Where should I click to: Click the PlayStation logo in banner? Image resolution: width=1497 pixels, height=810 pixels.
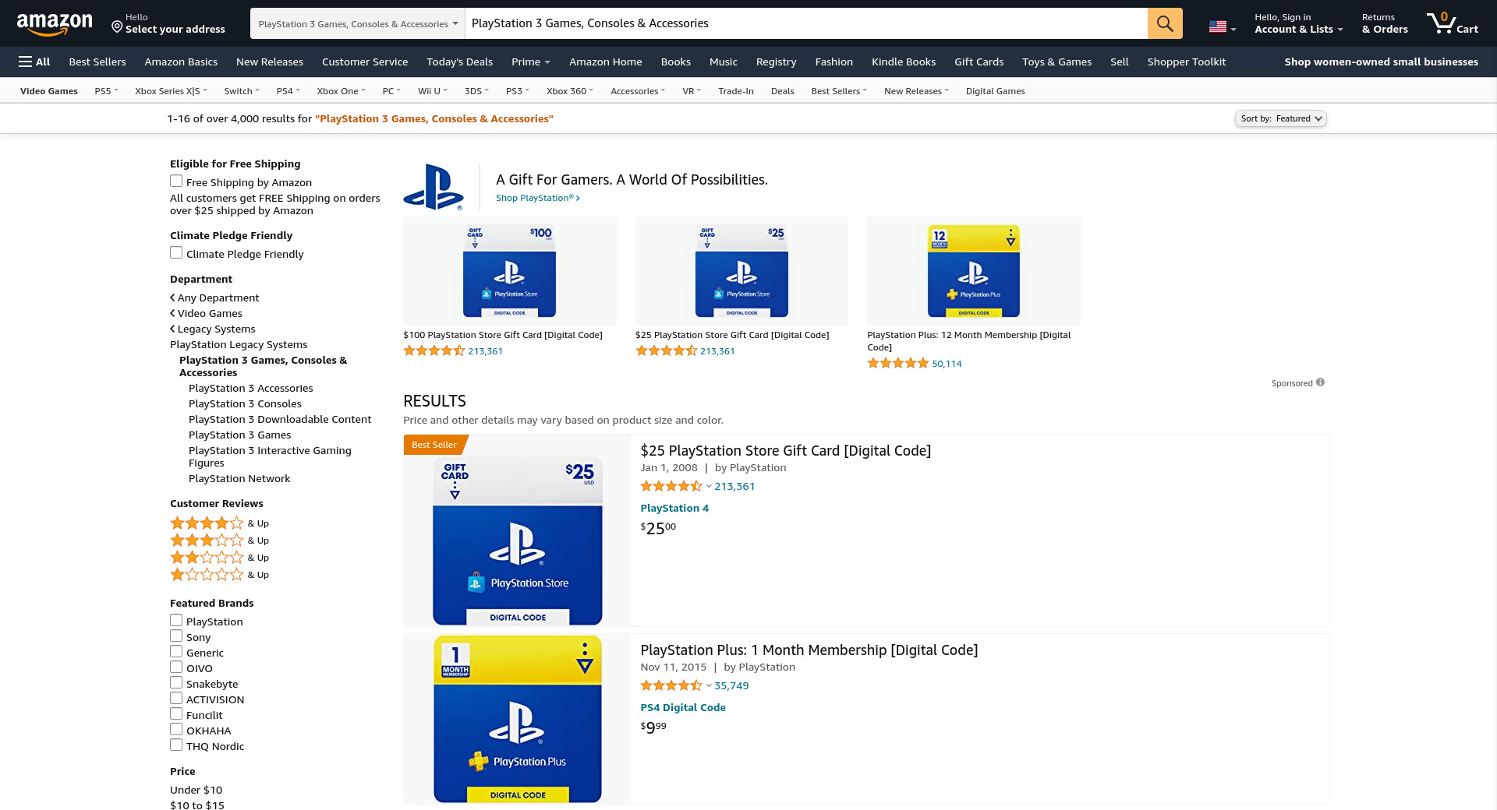pos(434,187)
